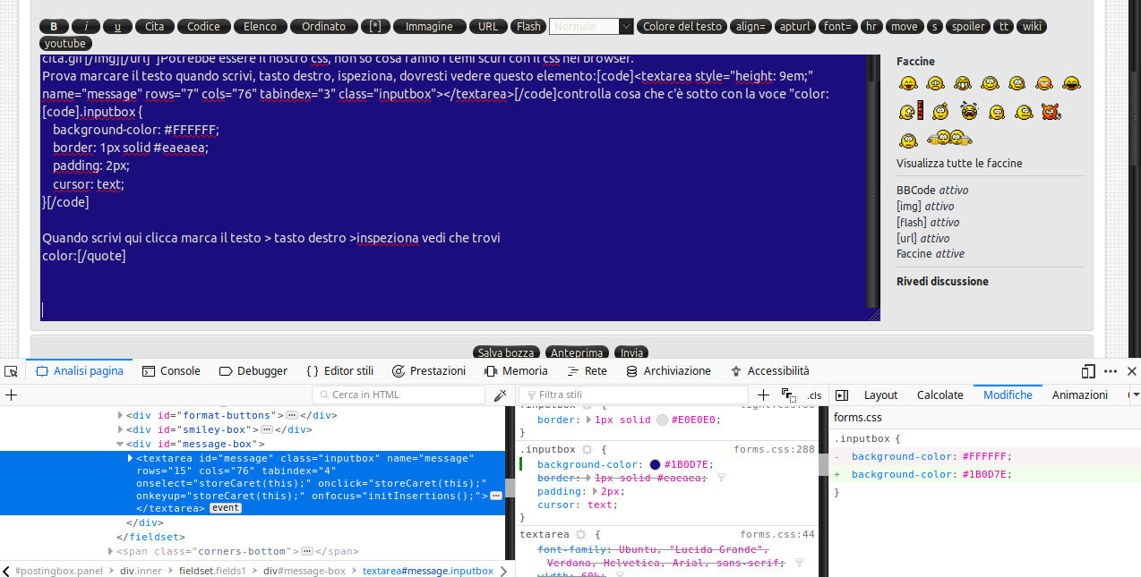Collapse the message-box div node
Screen dimensions: 1141x577
[x=121, y=444]
